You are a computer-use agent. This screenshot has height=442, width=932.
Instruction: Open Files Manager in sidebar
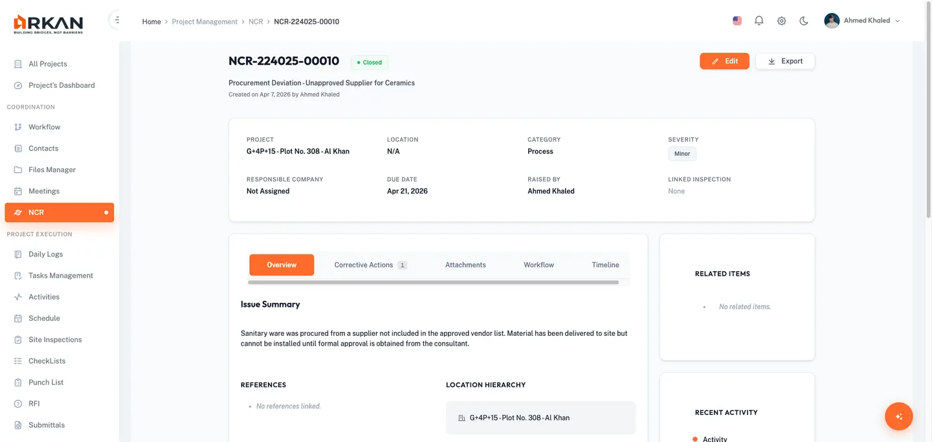click(52, 170)
